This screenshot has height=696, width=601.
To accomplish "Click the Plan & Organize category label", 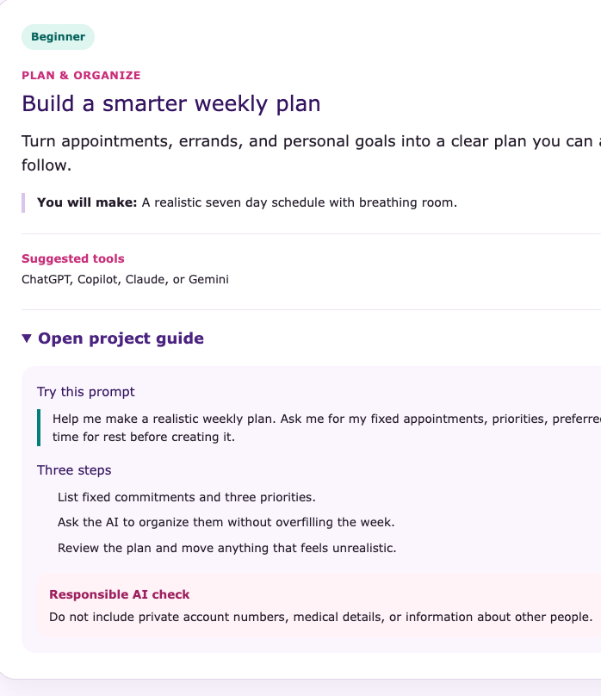I will [81, 76].
